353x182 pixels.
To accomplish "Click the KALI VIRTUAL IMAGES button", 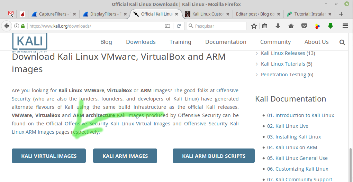I will 49,156.
